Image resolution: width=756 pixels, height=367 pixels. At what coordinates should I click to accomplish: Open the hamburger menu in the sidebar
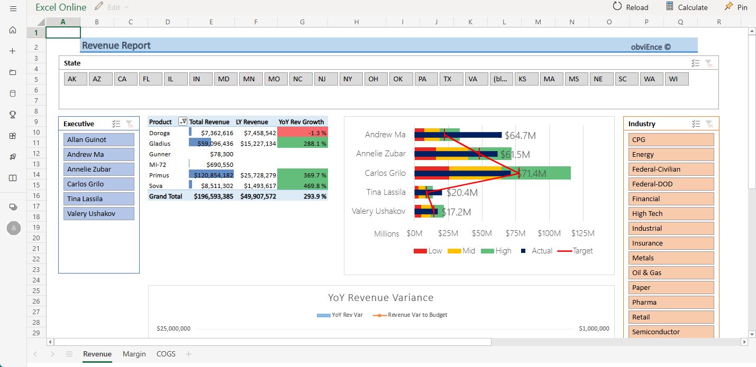tap(13, 9)
